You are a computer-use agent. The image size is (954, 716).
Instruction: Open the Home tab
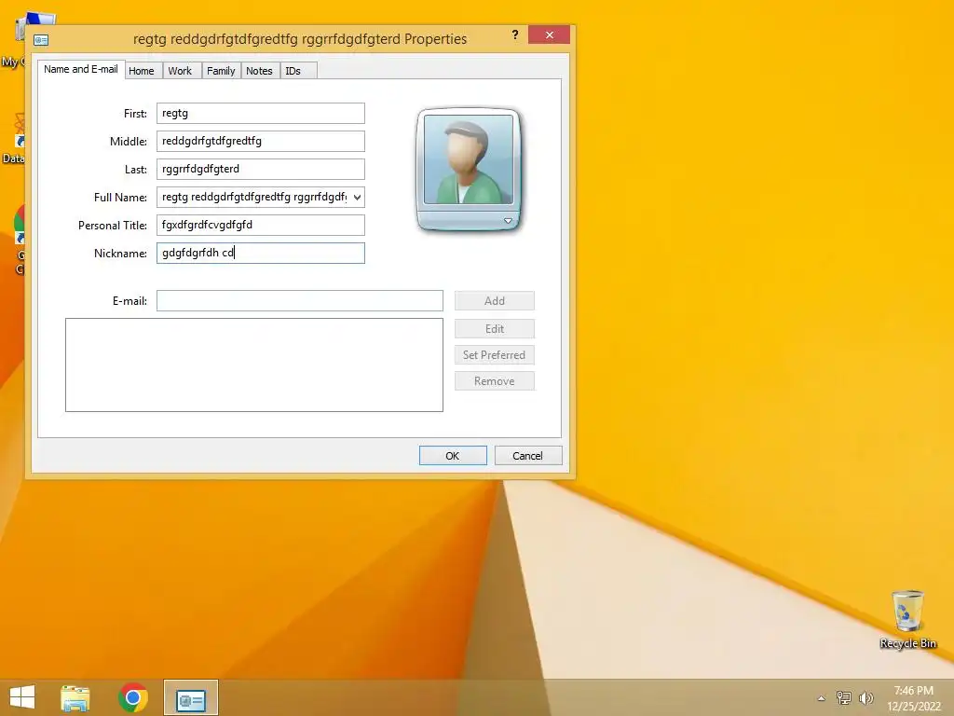point(142,71)
